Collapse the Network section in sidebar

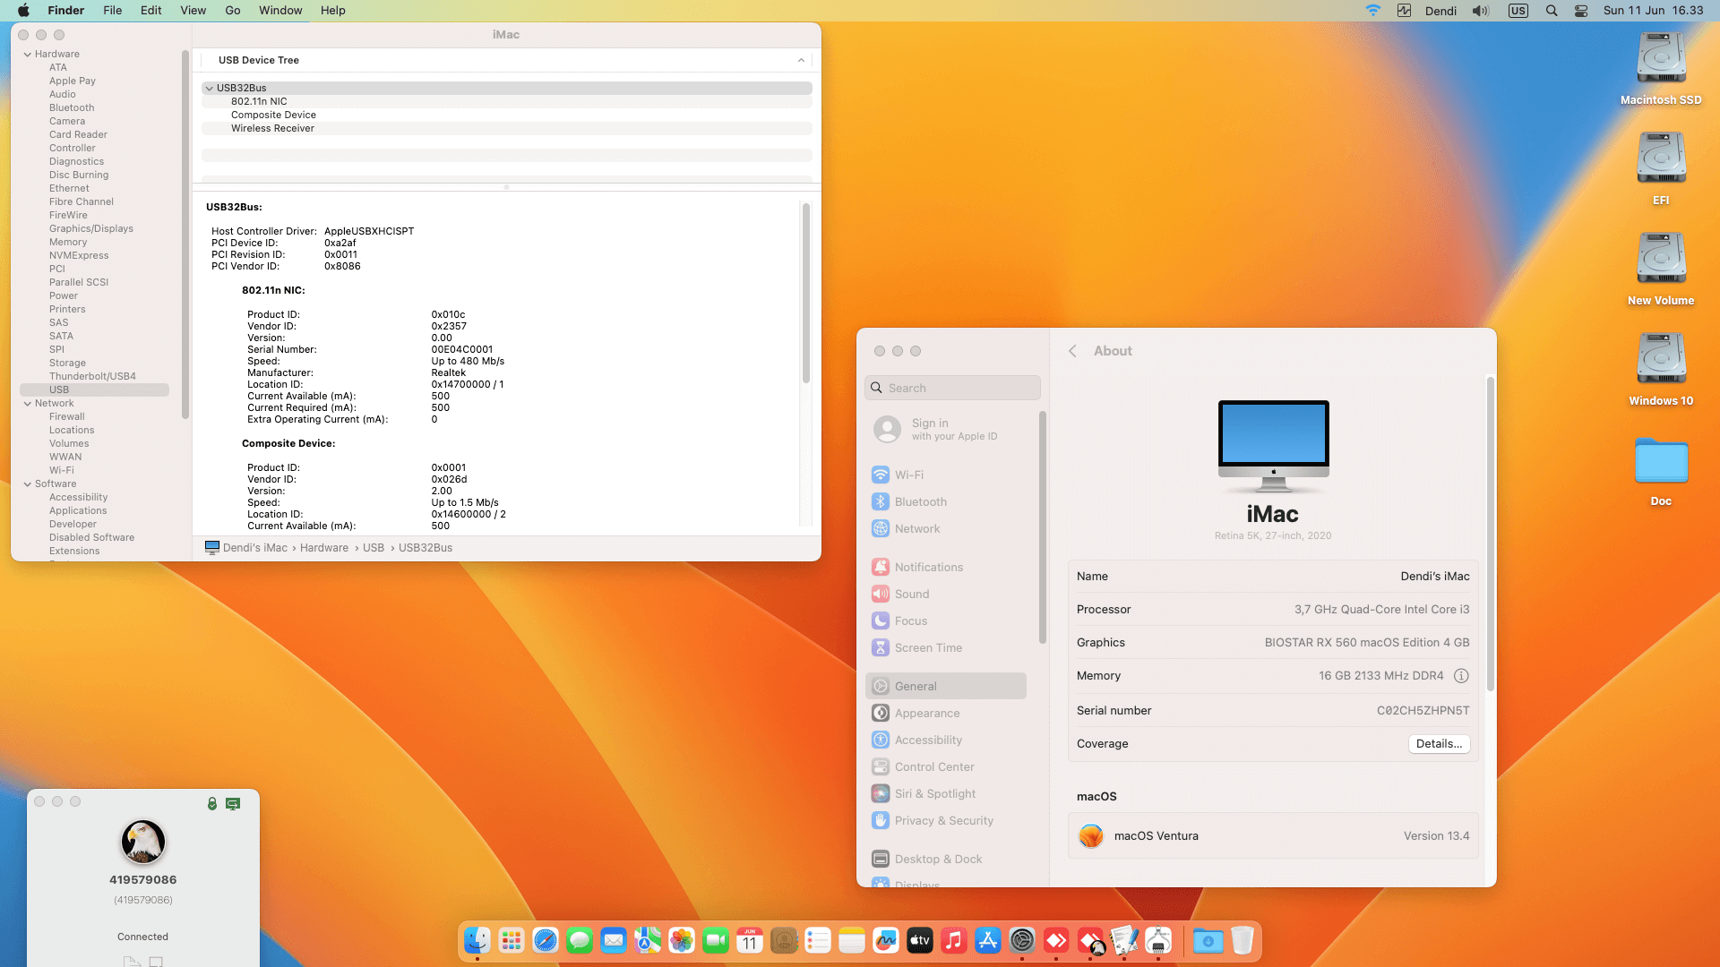[x=27, y=404]
